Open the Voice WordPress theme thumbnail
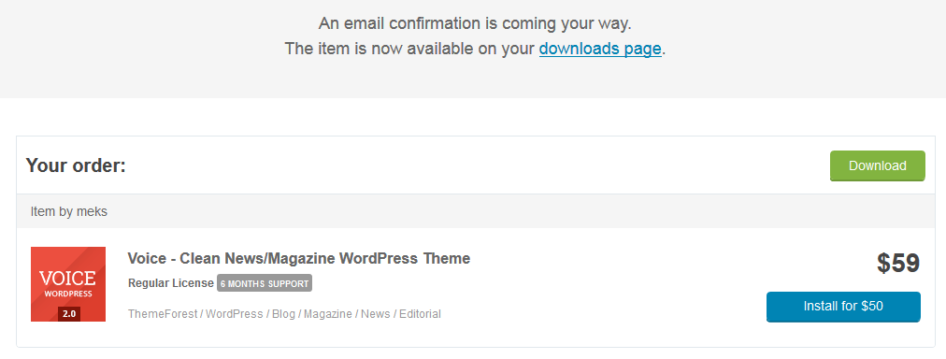This screenshot has width=946, height=359. click(68, 284)
